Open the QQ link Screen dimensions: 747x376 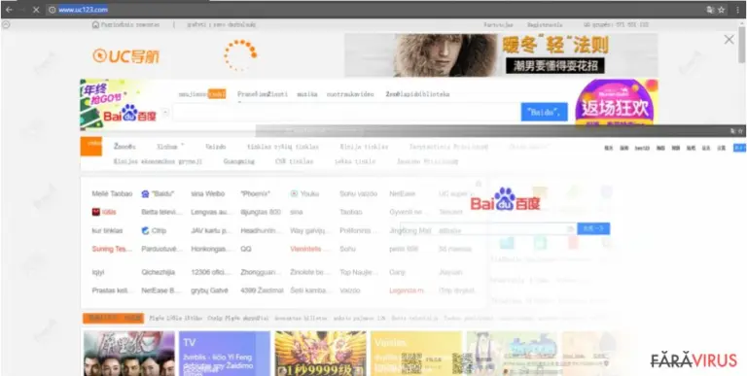246,249
